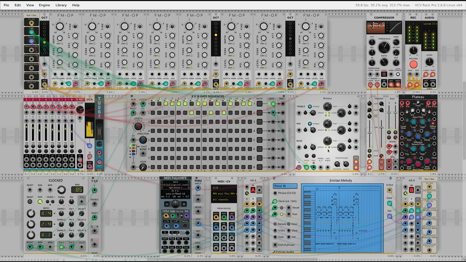Open the MPK mini Plus device selector
The height and width of the screenshot is (262, 466).
point(224,194)
